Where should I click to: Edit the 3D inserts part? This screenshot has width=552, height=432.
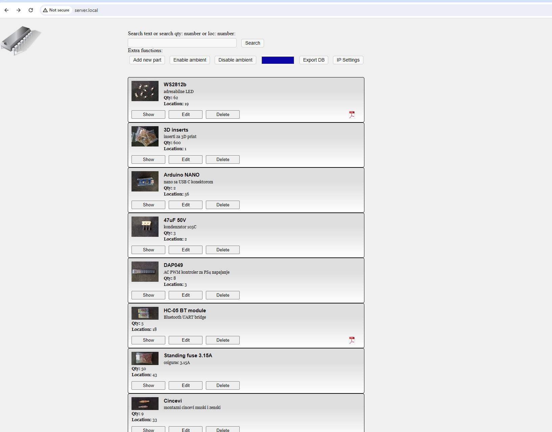(186, 159)
